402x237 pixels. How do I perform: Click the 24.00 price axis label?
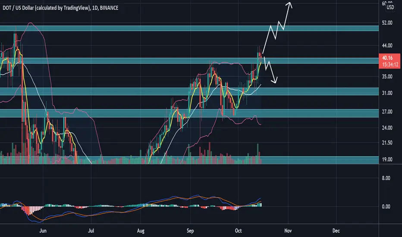tap(387, 128)
